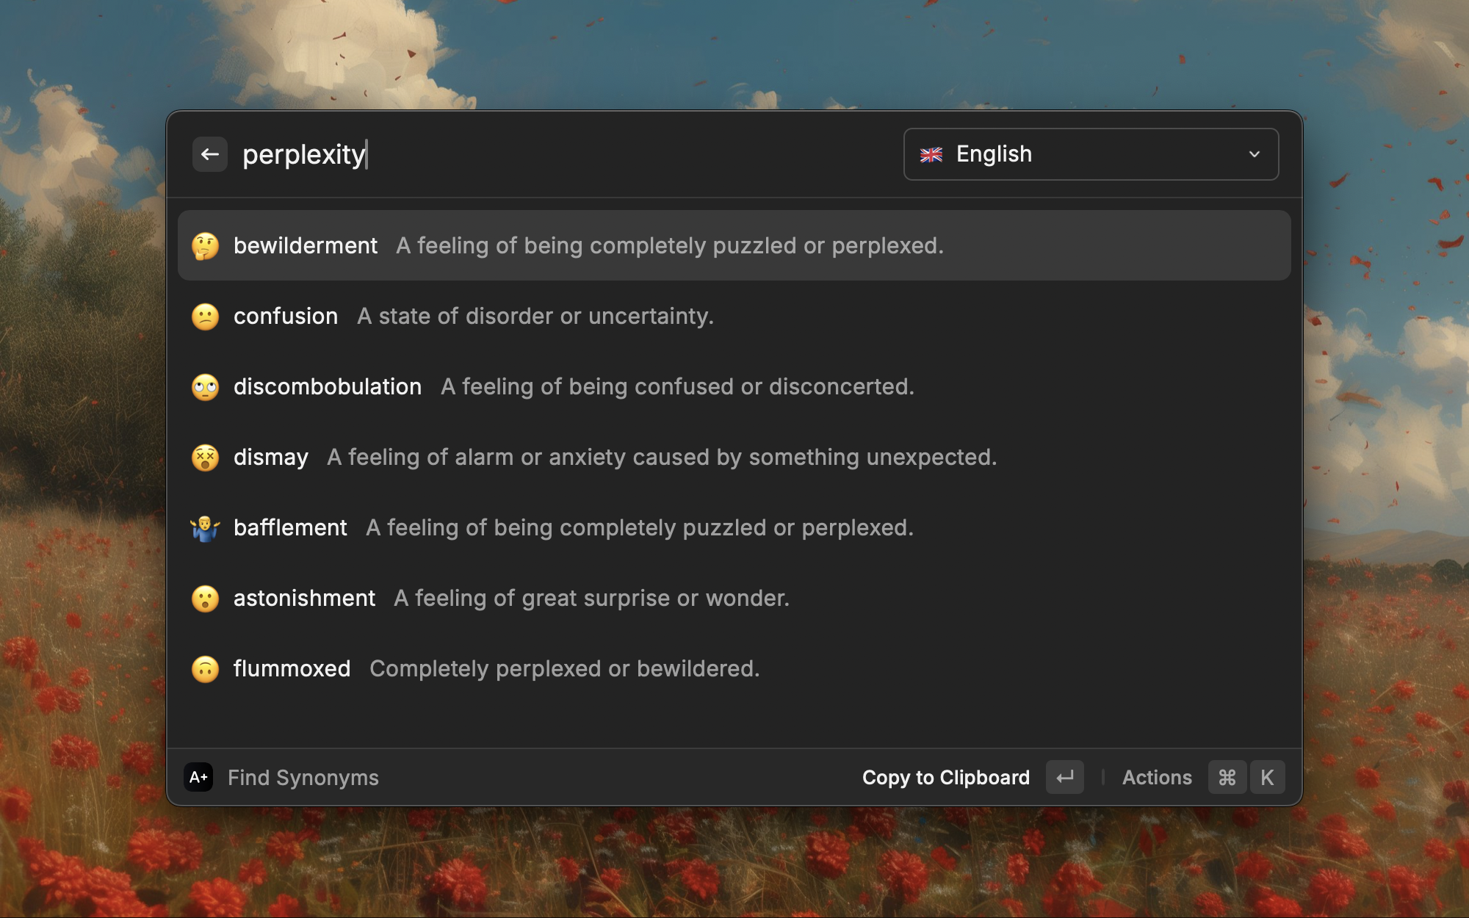Open the Actions menu
1469x918 pixels.
coord(1156,777)
